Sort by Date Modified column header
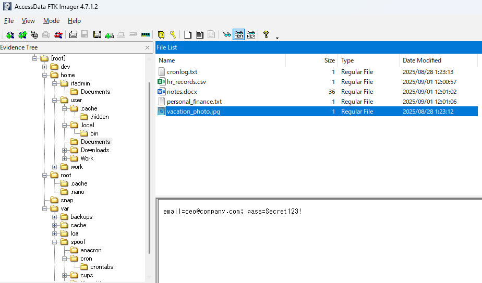 coord(438,60)
